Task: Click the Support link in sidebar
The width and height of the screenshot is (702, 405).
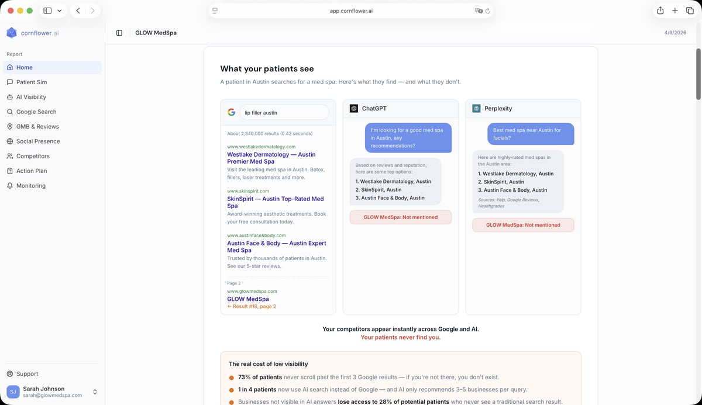Action: pyautogui.click(x=53, y=374)
